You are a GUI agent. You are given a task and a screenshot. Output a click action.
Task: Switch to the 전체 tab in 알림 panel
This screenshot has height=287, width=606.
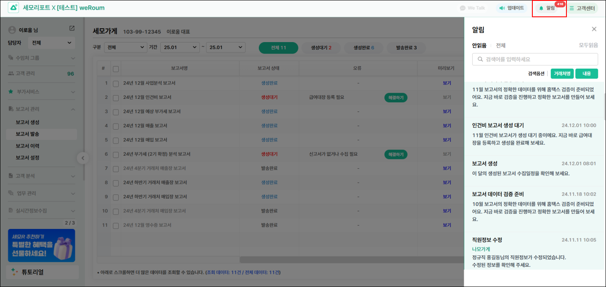(x=500, y=45)
